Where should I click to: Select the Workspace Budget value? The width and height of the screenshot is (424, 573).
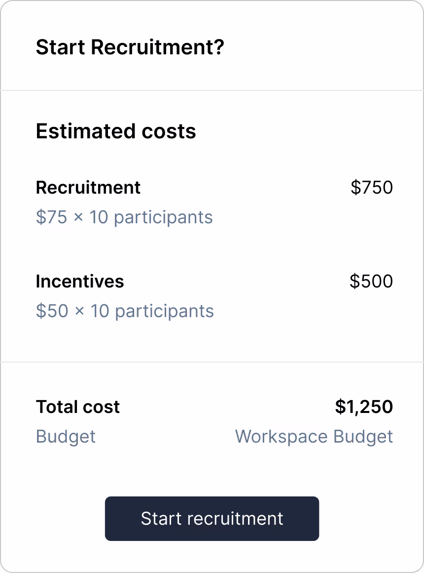(314, 437)
